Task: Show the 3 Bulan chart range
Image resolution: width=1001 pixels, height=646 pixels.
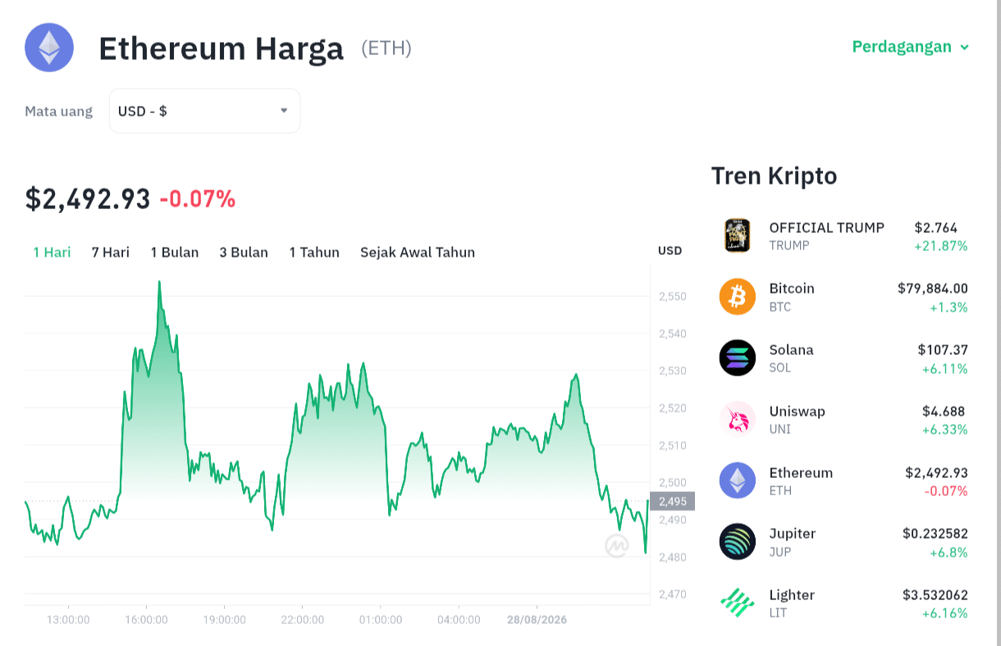Action: pyautogui.click(x=244, y=252)
